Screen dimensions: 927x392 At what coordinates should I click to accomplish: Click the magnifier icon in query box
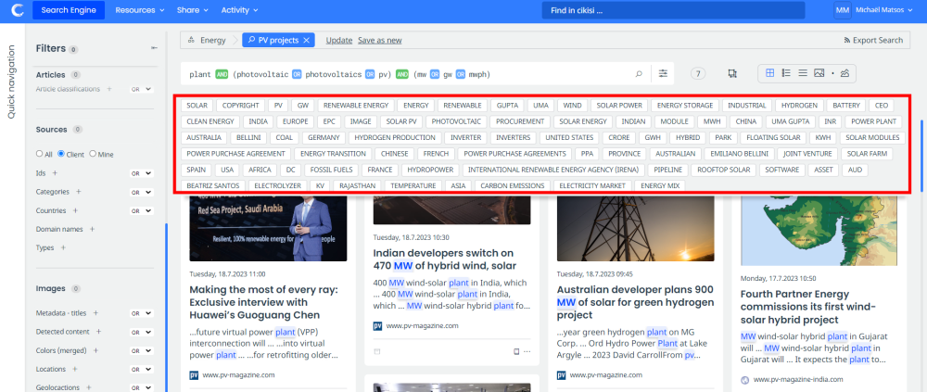click(x=639, y=74)
